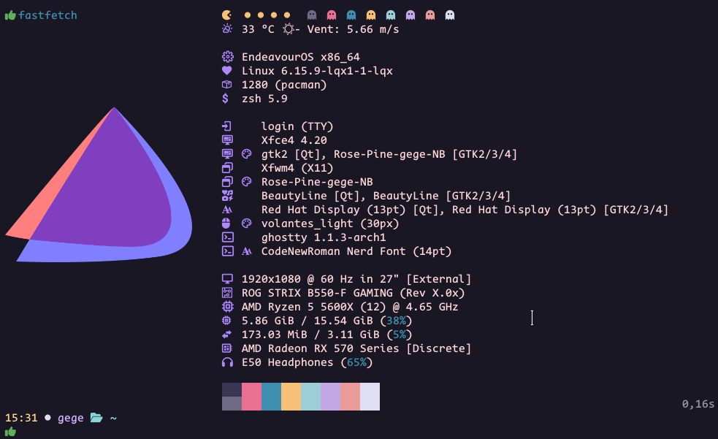Click the icons-theme icon beside BeautyLine
Viewport: 718px width, 439px height.
click(227, 196)
